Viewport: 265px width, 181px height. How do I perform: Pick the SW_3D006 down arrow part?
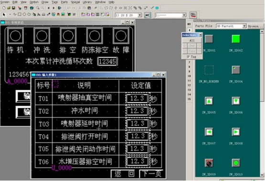coord(236,101)
